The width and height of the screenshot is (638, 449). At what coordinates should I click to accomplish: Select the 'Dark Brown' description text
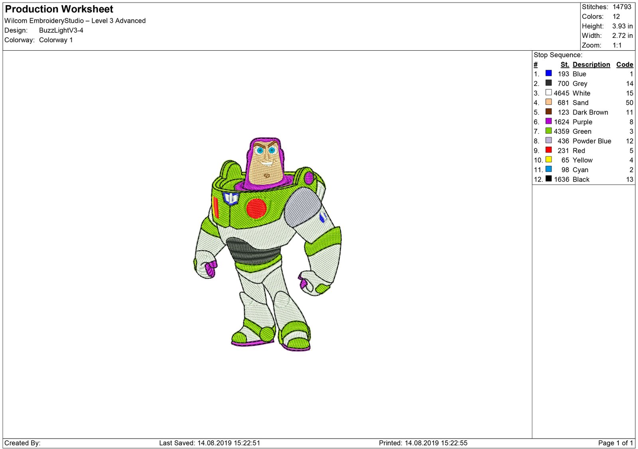point(590,112)
